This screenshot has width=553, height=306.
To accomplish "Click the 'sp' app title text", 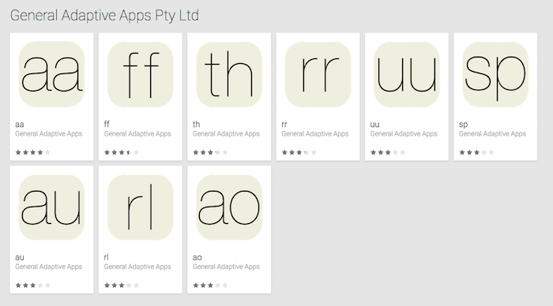I will coord(464,125).
